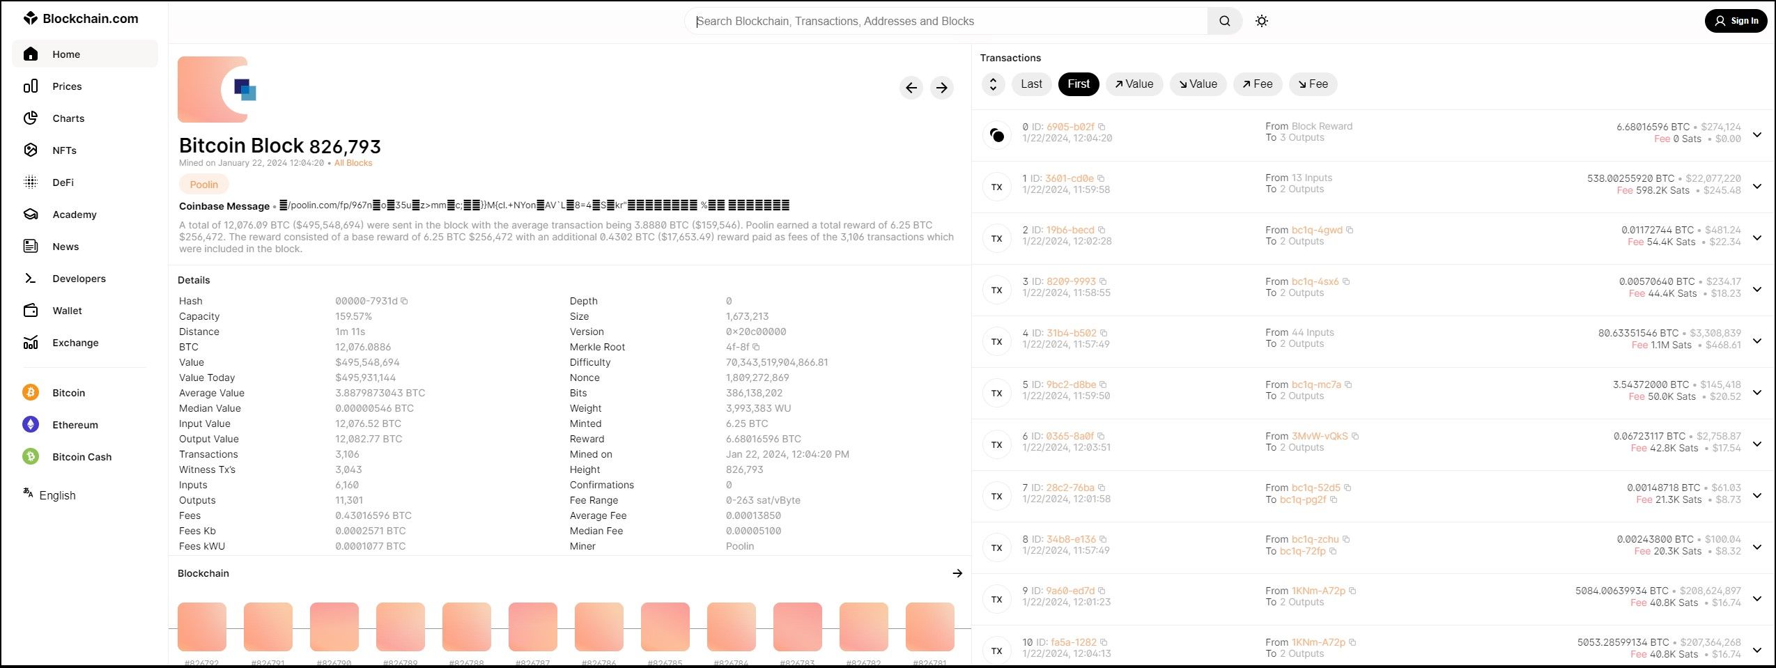Select block #826792 thumbnail

(202, 627)
